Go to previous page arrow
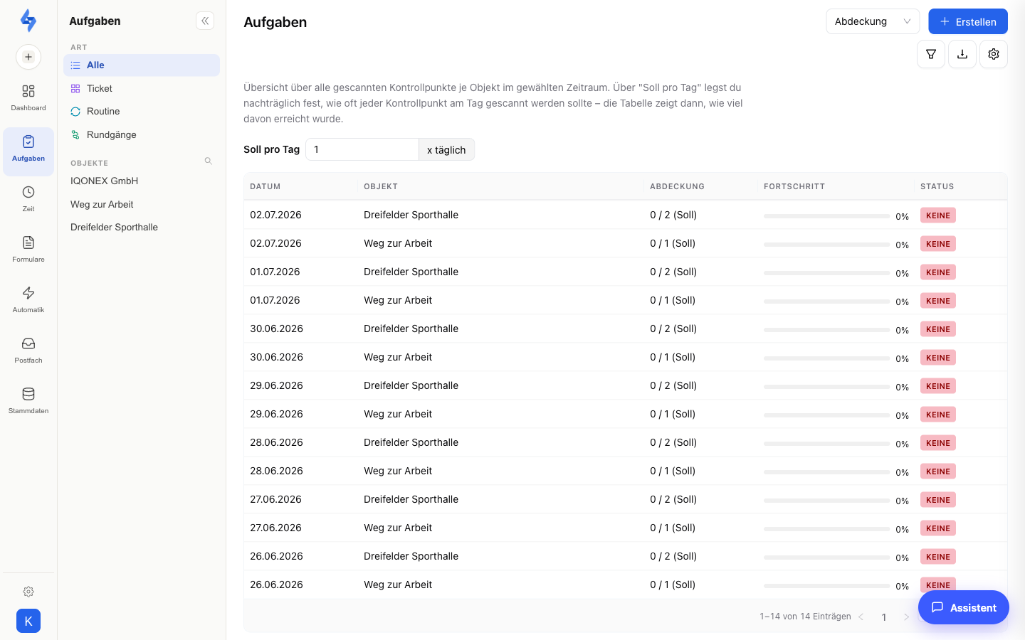This screenshot has width=1025, height=640. click(861, 617)
